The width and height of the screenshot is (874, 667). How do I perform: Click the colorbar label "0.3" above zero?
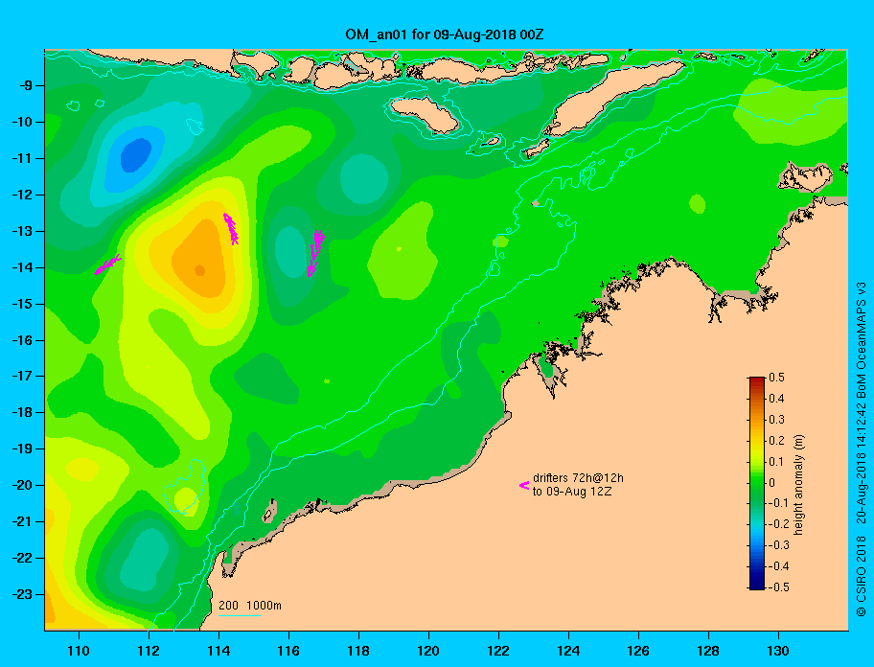(776, 420)
